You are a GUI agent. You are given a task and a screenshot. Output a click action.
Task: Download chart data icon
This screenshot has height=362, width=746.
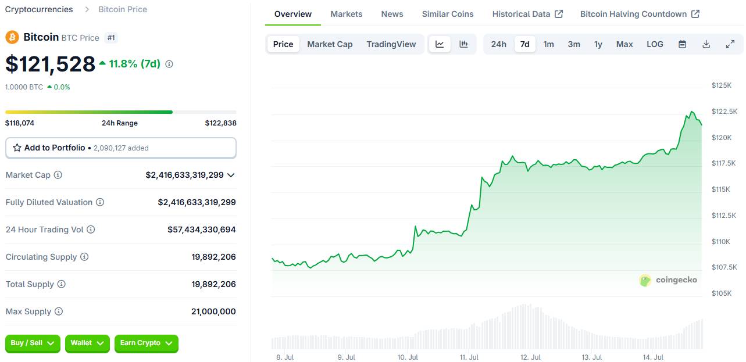(x=706, y=44)
